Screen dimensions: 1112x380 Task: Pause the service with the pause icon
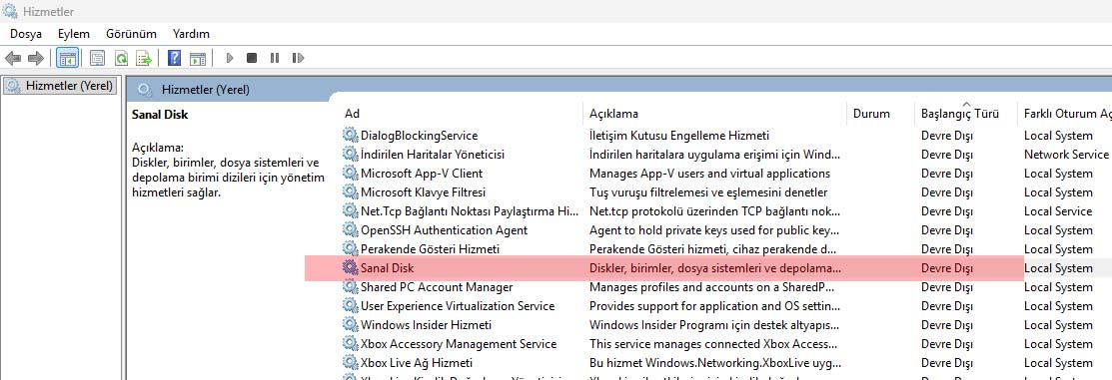click(x=275, y=58)
